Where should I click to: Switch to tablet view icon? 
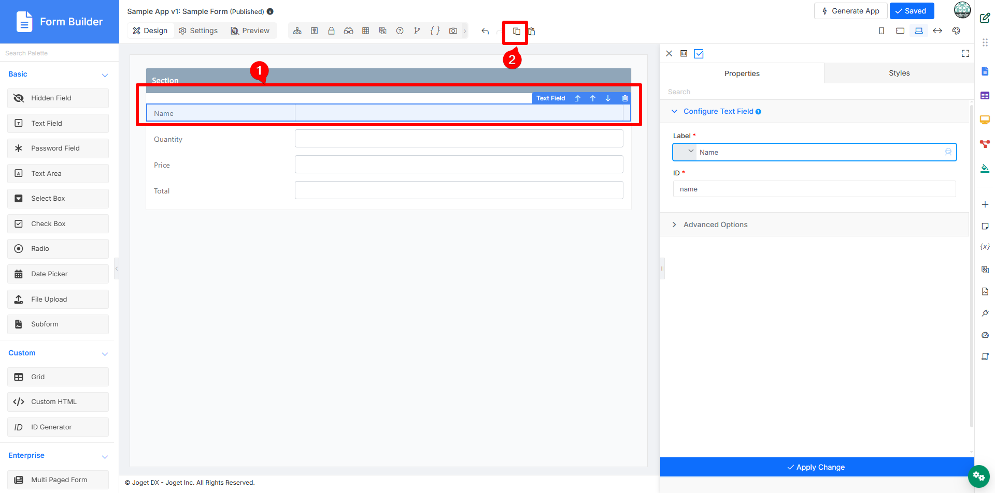pyautogui.click(x=900, y=31)
